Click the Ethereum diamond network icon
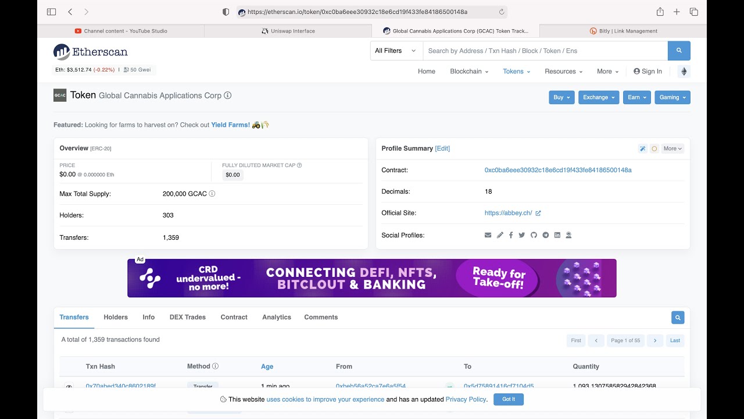 pos(684,72)
